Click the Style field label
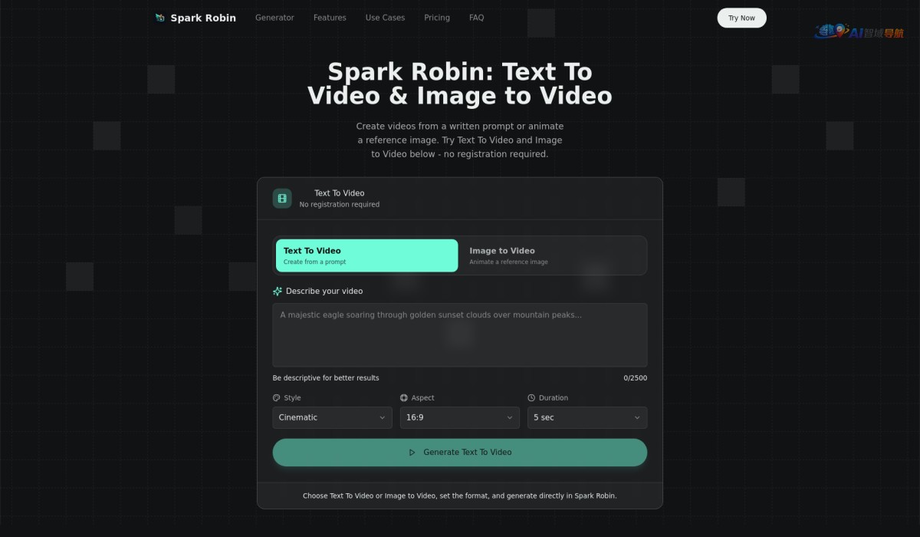This screenshot has height=537, width=920. coord(292,398)
